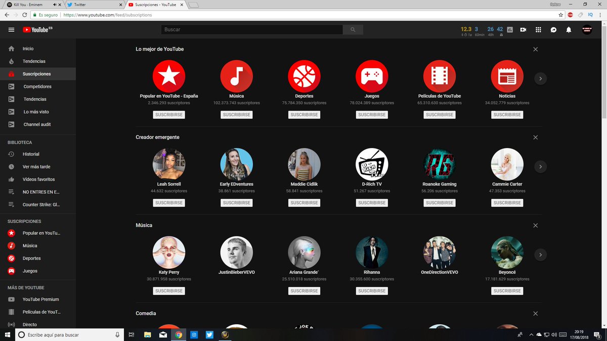This screenshot has height=341, width=607.
Task: Open Historial in Biblioteca
Action: 38,154
